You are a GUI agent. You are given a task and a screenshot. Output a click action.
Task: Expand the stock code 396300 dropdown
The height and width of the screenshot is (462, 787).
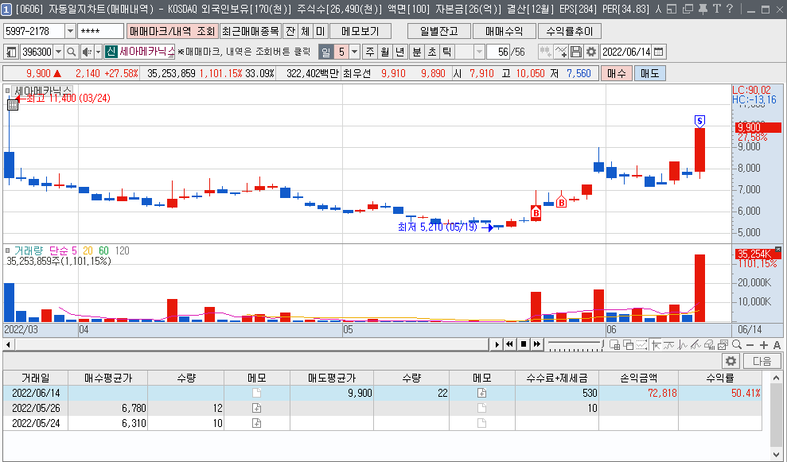(x=58, y=52)
